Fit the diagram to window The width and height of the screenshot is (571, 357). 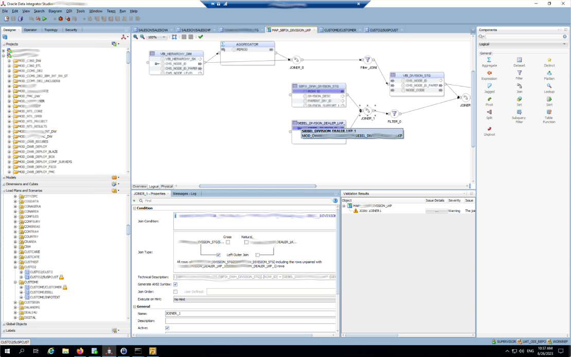click(x=174, y=37)
